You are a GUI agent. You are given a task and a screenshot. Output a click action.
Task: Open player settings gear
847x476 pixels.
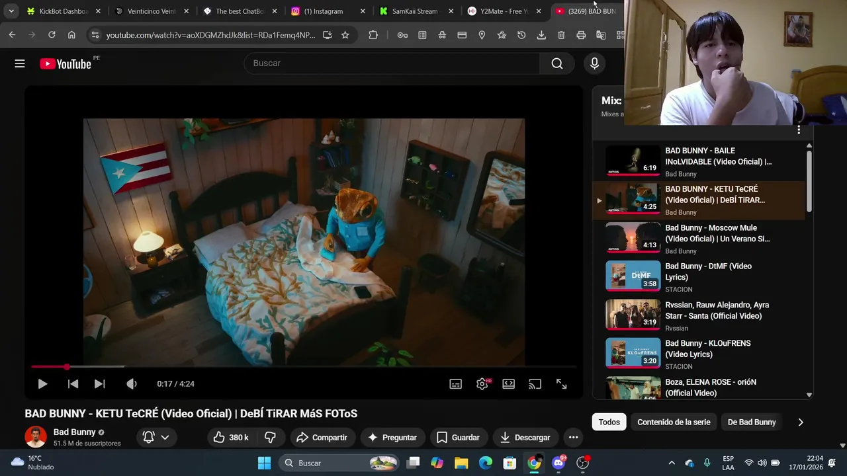pyautogui.click(x=482, y=383)
